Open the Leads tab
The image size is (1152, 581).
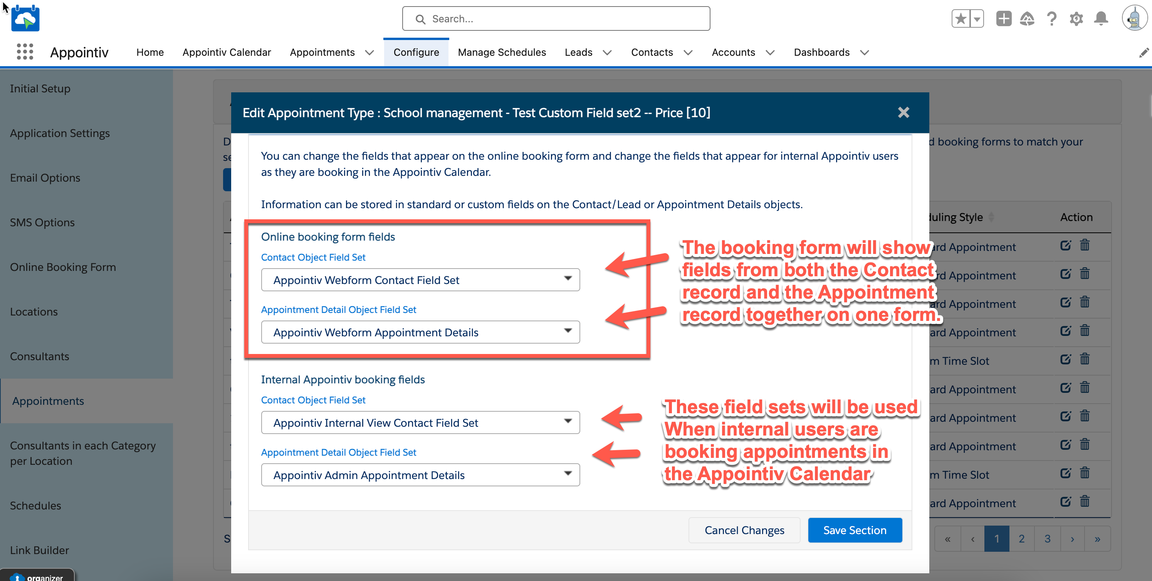pyautogui.click(x=578, y=52)
